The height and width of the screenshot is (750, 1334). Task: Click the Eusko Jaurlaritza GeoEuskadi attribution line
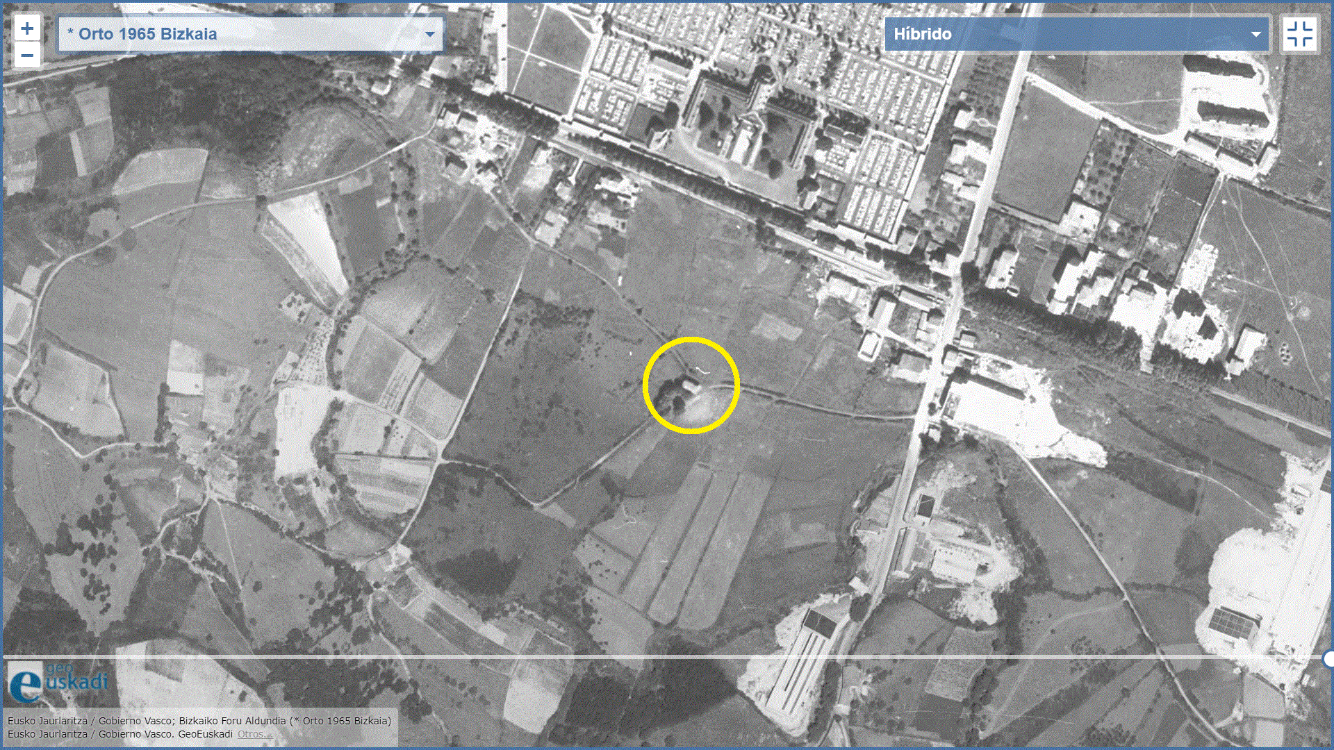[120, 734]
